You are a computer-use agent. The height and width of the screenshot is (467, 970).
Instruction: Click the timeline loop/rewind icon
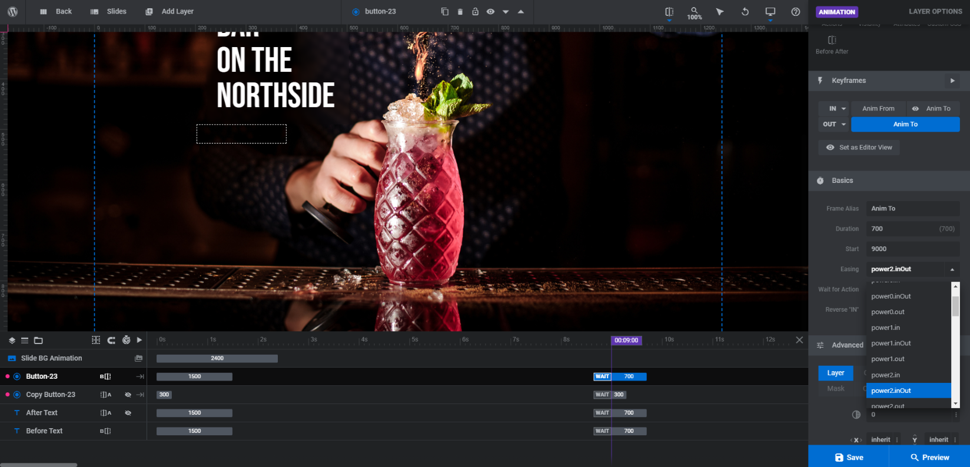pyautogui.click(x=111, y=340)
